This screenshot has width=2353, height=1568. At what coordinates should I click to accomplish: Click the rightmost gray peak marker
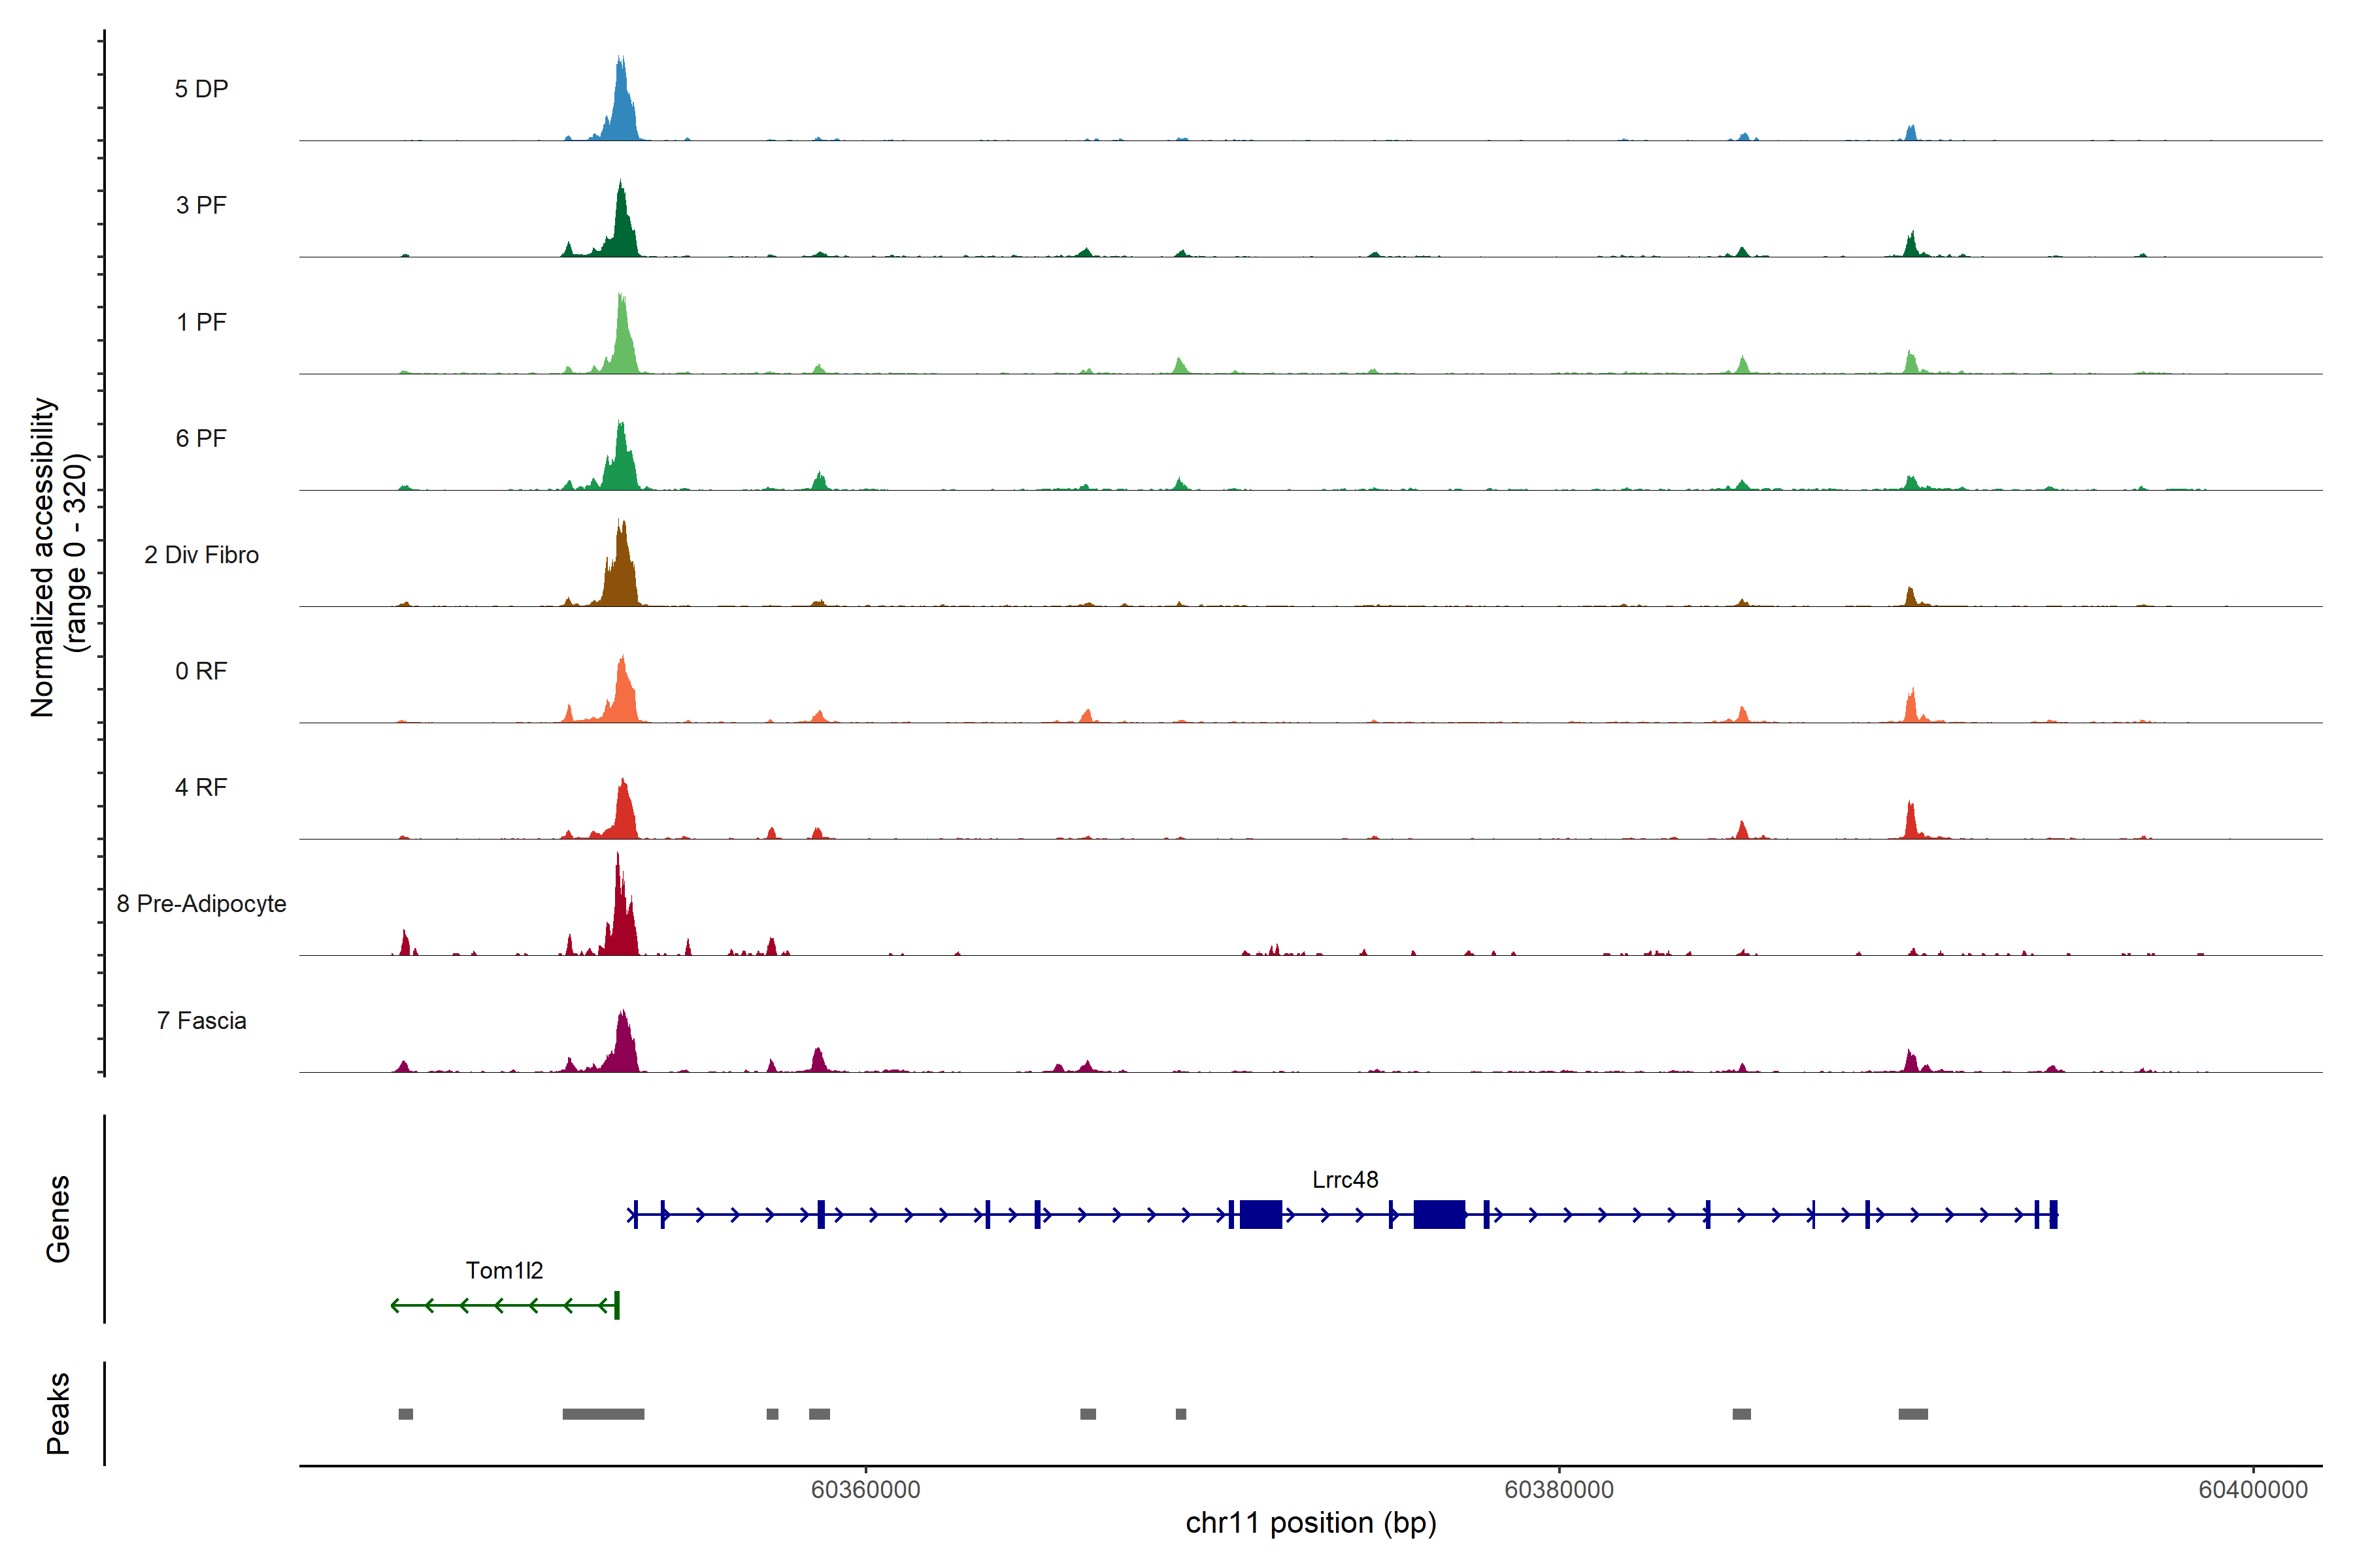click(1913, 1414)
